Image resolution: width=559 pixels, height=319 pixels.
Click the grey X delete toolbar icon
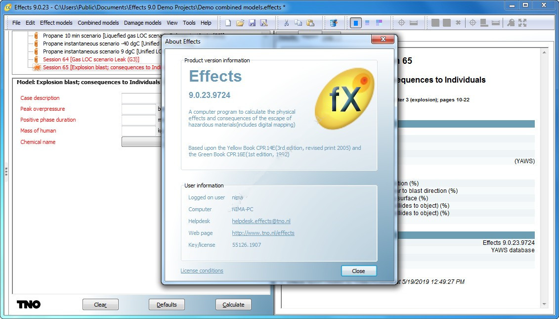(458, 23)
